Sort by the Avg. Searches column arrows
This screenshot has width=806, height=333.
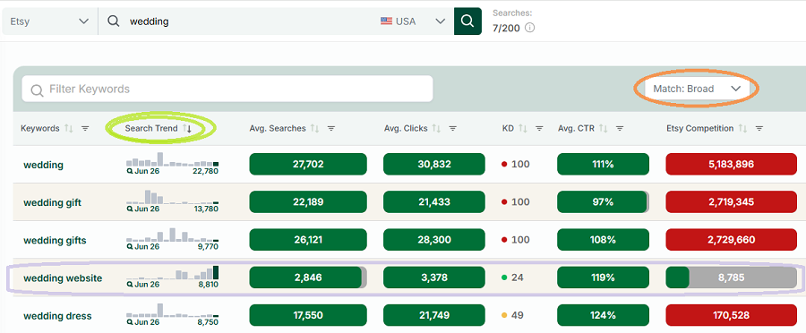(x=314, y=129)
